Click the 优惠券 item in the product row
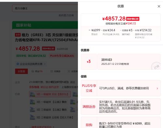Image resolution: width=163 pixels, height=128 pixels. point(55,71)
